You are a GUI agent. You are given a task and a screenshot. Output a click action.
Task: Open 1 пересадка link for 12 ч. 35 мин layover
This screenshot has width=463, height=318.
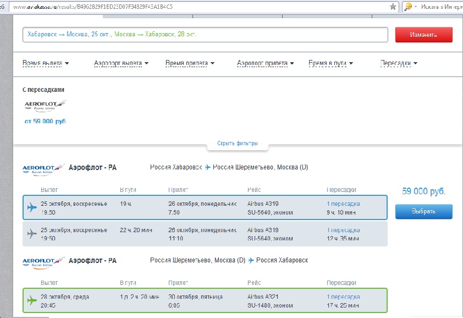click(343, 230)
